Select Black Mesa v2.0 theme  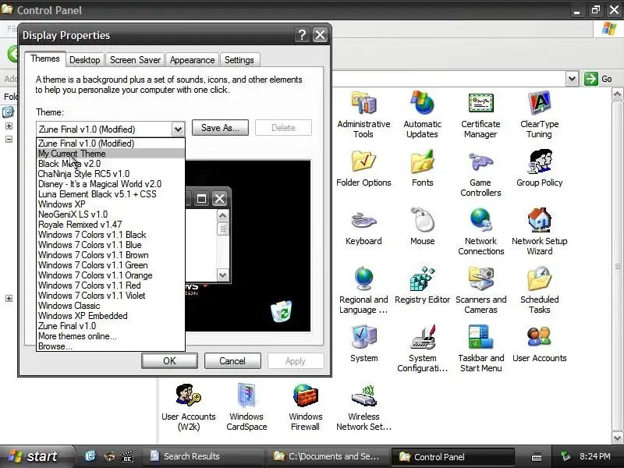[x=111, y=164]
